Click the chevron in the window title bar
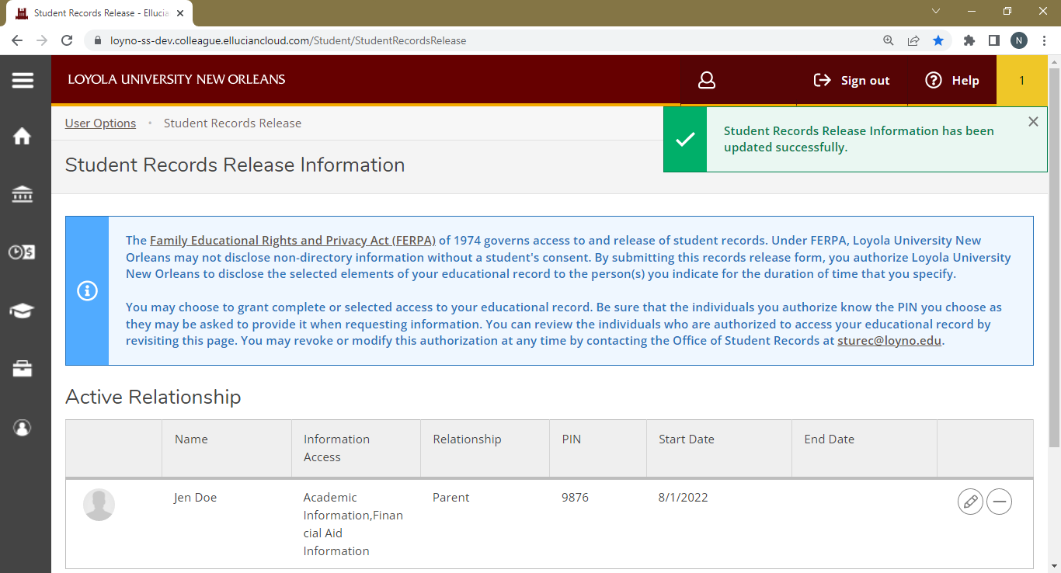The width and height of the screenshot is (1061, 573). coord(936,12)
